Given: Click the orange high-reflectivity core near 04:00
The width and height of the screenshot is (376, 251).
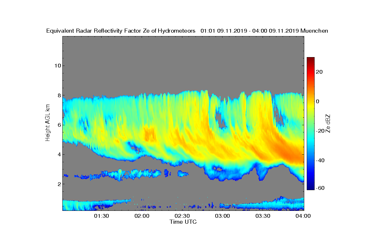Looking at the screenshot, I should pyautogui.click(x=290, y=154).
